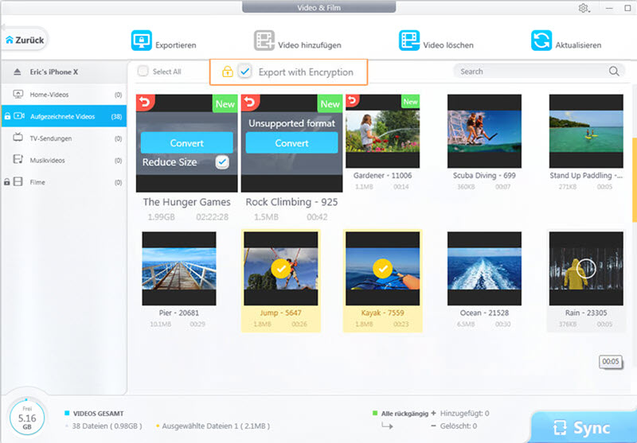The height and width of the screenshot is (443, 637).
Task: Disable Export with Encryption checkbox
Action: coord(245,72)
